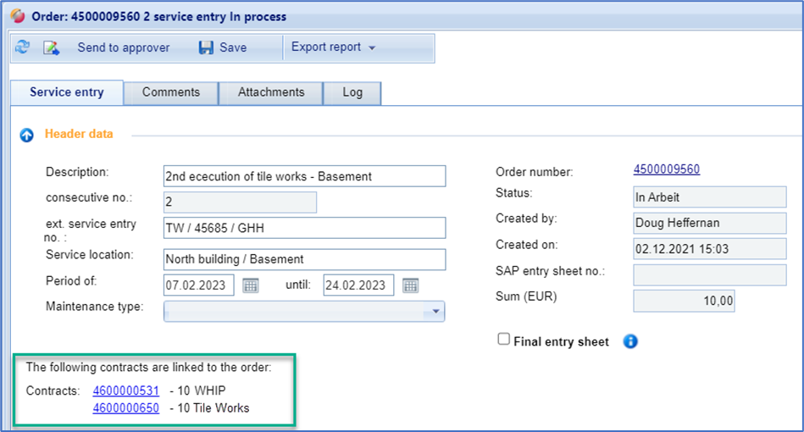This screenshot has height=432, width=804.
Task: Click the Save floppy disk icon
Action: pos(206,47)
